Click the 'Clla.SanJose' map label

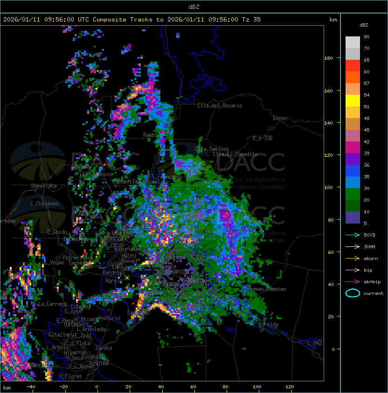[212, 149]
